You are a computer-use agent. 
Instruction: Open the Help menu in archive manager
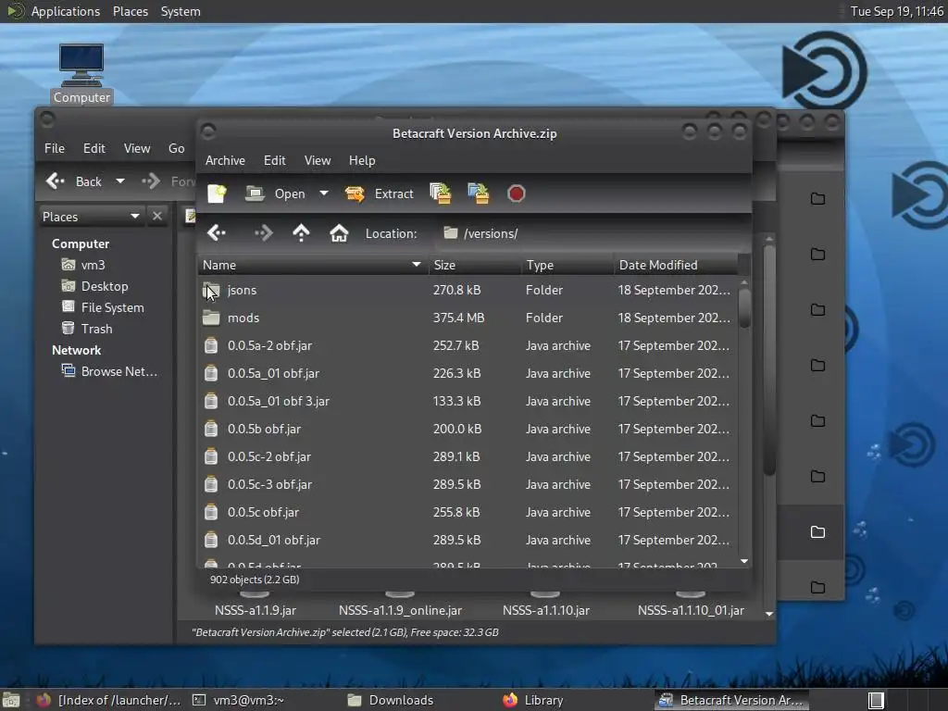[x=362, y=160]
